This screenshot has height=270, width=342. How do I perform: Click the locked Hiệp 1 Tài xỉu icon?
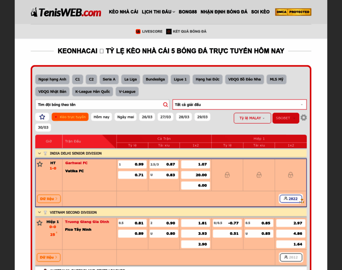point(259,175)
